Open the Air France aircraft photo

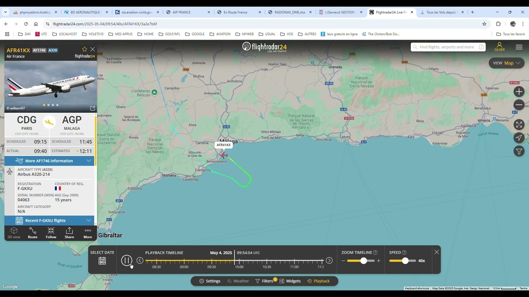50,87
